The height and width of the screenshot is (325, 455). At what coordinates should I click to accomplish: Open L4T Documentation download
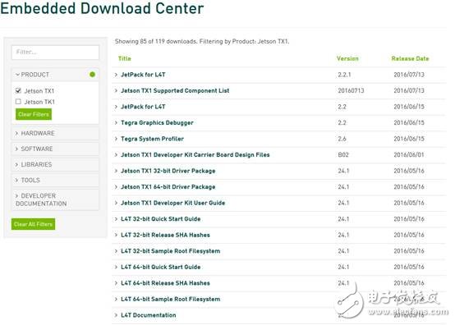pyautogui.click(x=149, y=315)
